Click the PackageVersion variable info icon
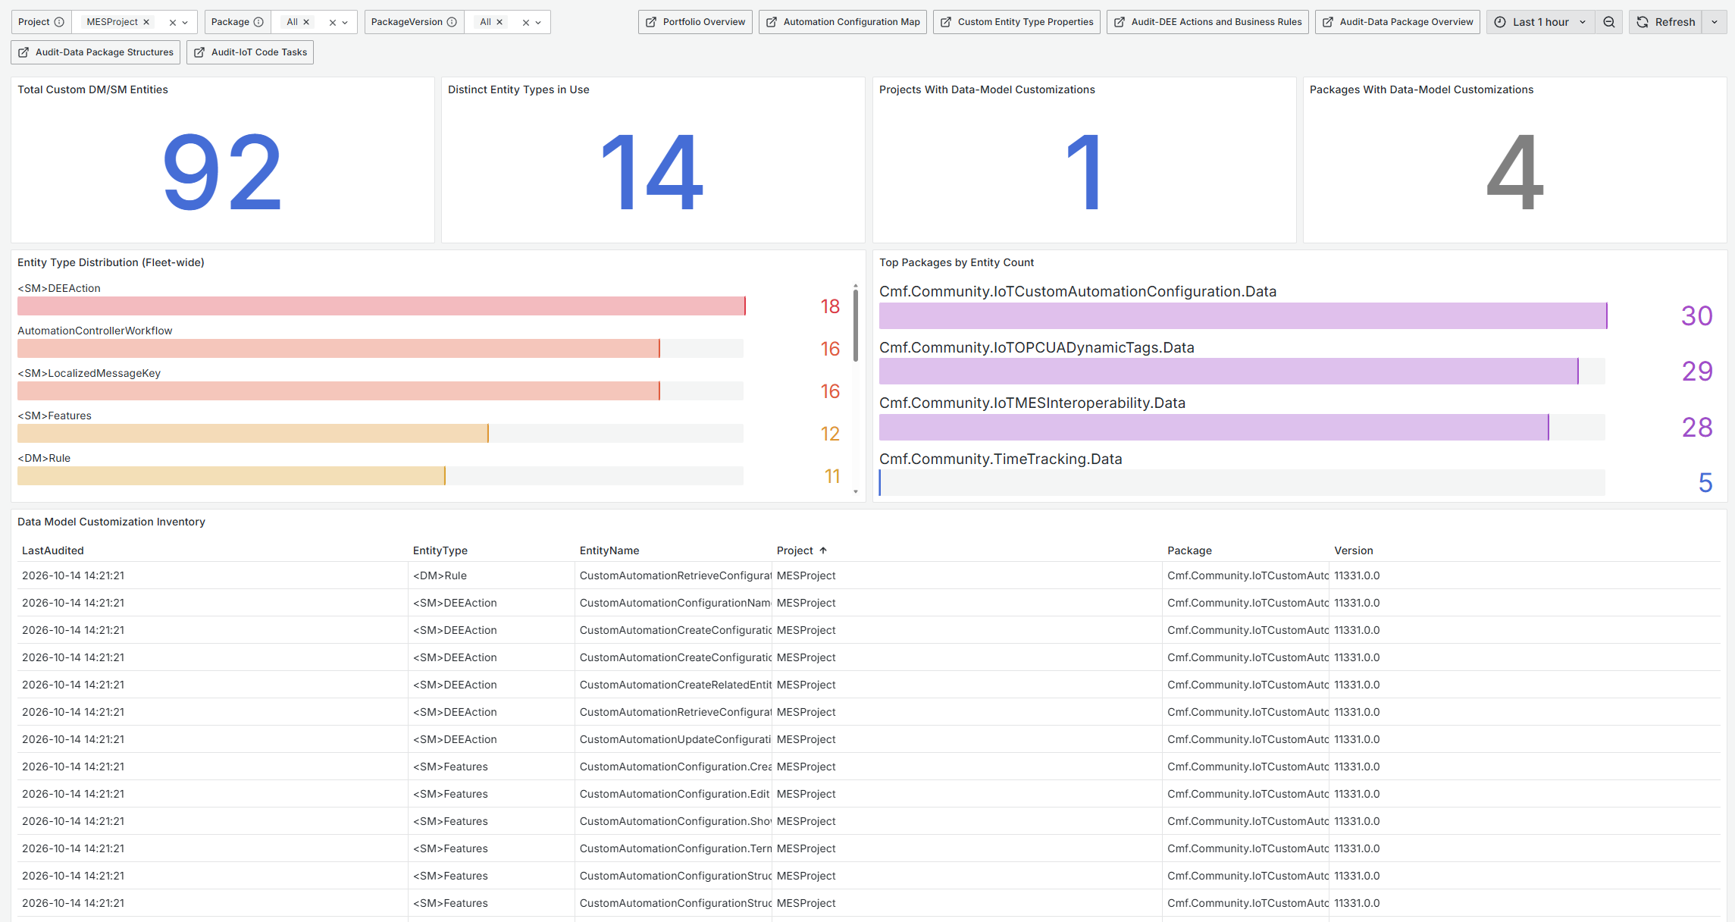 452,22
